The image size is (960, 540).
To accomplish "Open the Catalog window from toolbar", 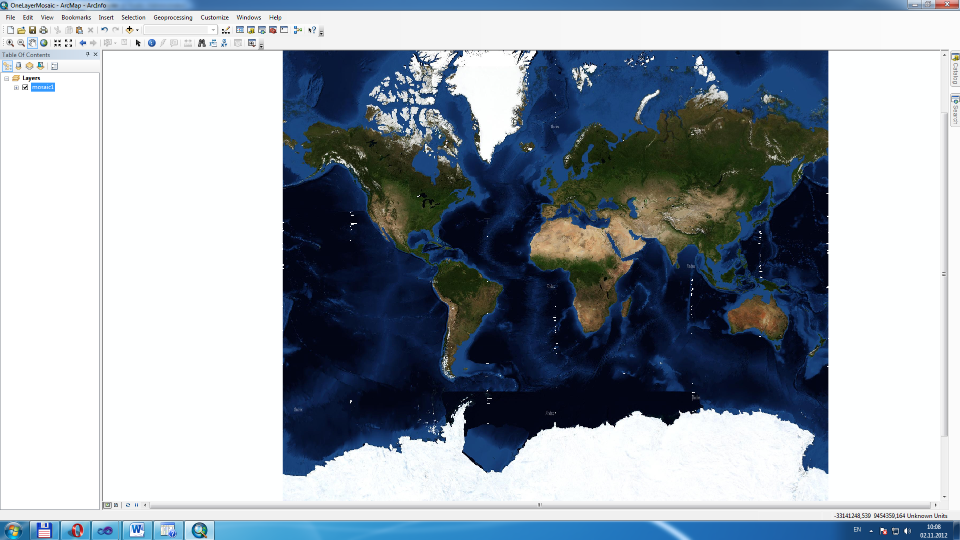I will click(x=251, y=30).
